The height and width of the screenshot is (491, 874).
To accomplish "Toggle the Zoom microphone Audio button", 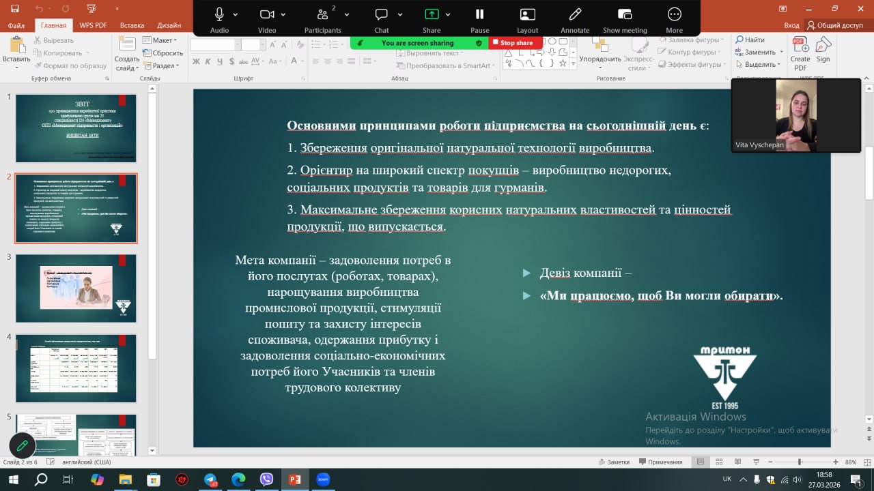I will [219, 15].
